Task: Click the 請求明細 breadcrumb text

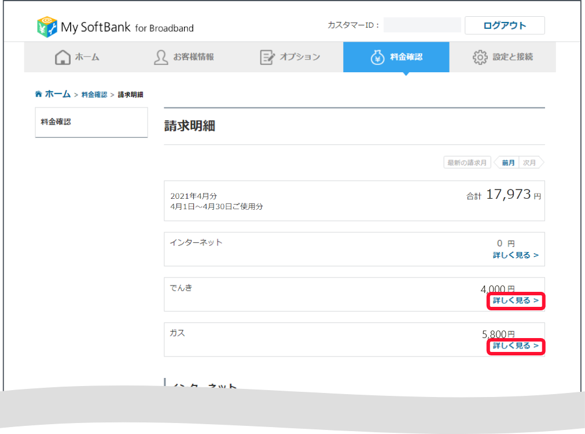Action: coord(131,95)
